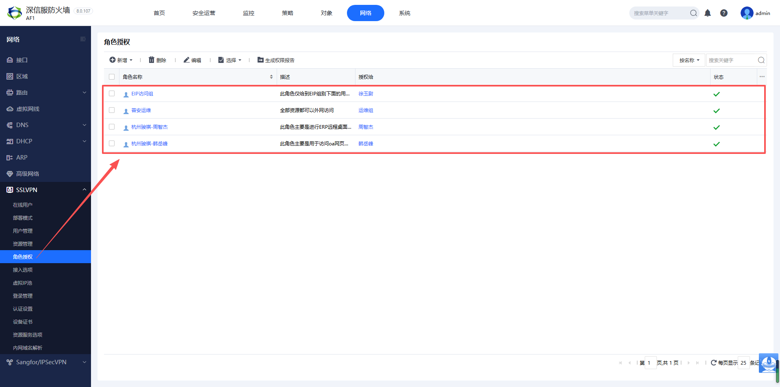Image resolution: width=780 pixels, height=387 pixels.
Task: Open the 普安运维 role link
Action: (x=141, y=110)
